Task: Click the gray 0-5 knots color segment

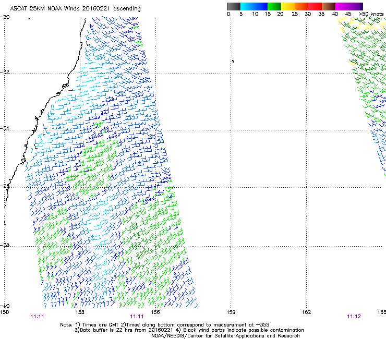Action: pos(234,6)
